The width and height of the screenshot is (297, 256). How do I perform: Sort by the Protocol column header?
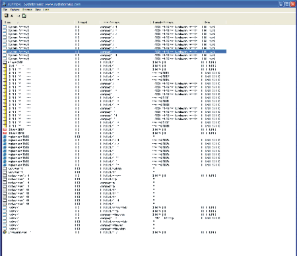pos(87,22)
